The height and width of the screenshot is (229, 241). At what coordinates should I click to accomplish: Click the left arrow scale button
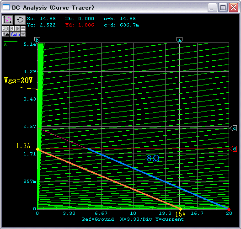(12, 28)
